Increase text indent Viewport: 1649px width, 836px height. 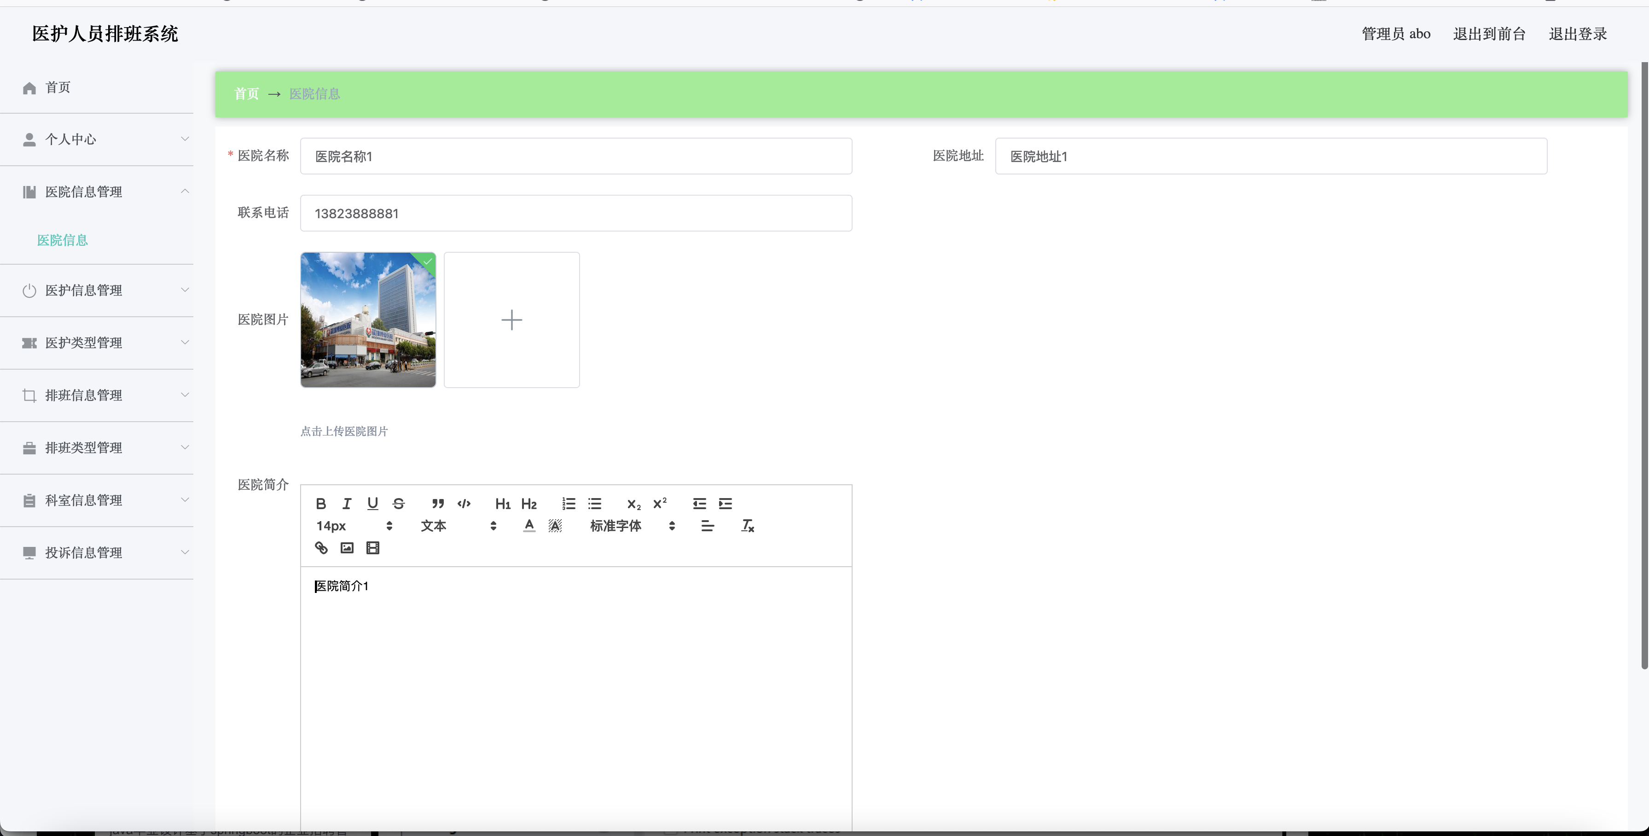(x=725, y=504)
